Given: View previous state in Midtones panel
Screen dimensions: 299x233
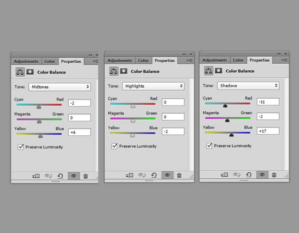Looking at the screenshot, I should tap(48, 176).
